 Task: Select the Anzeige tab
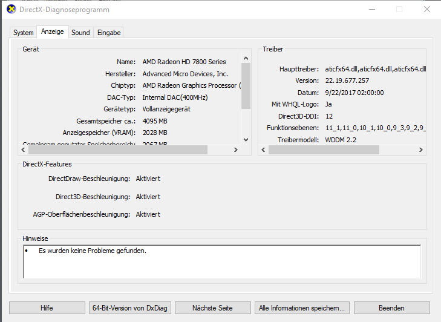coord(52,31)
